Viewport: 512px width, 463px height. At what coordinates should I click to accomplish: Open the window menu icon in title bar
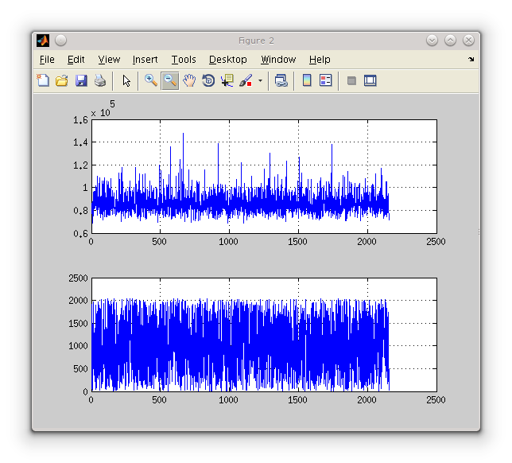click(x=43, y=41)
